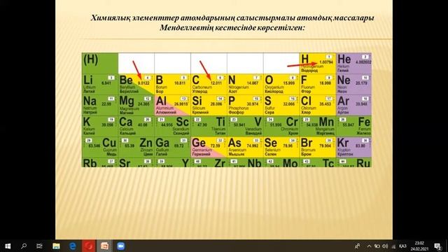
Task: Click the Rb rubidium cell
Action: [100, 162]
